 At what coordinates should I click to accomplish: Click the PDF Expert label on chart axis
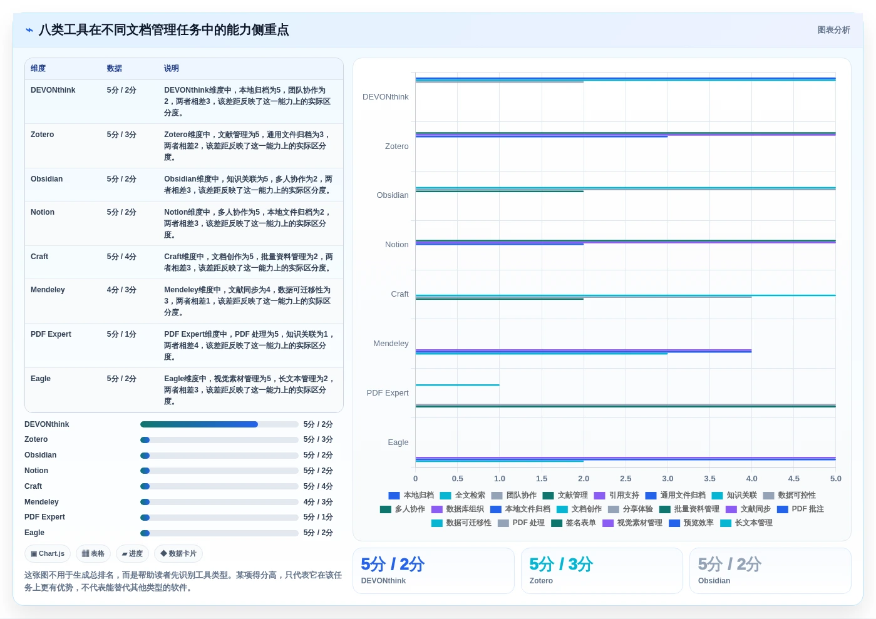387,393
